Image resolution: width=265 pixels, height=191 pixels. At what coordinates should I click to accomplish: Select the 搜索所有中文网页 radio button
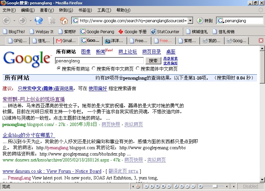[93, 69]
